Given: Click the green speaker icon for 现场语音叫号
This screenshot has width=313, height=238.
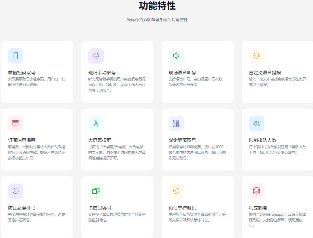Looking at the screenshot, I should pyautogui.click(x=176, y=56).
